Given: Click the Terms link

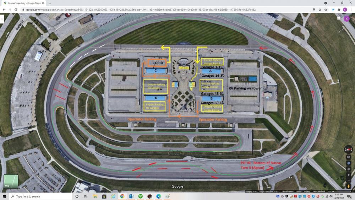Looking at the screenshot, I should click(x=299, y=191).
